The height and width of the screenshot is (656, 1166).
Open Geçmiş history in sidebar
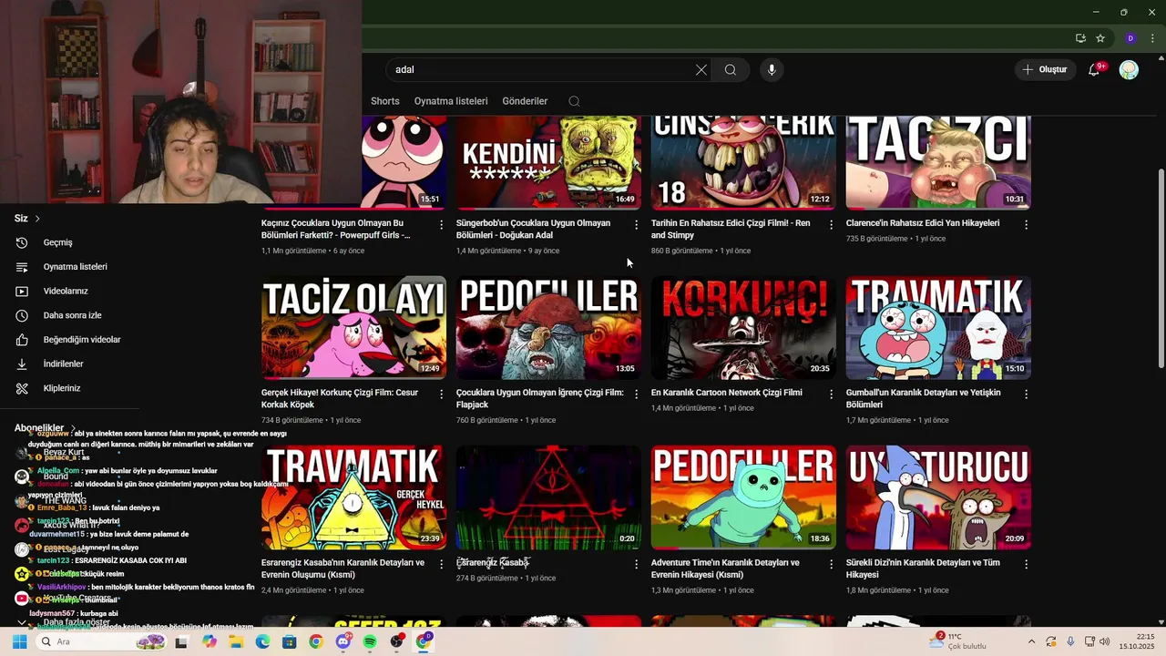(58, 242)
